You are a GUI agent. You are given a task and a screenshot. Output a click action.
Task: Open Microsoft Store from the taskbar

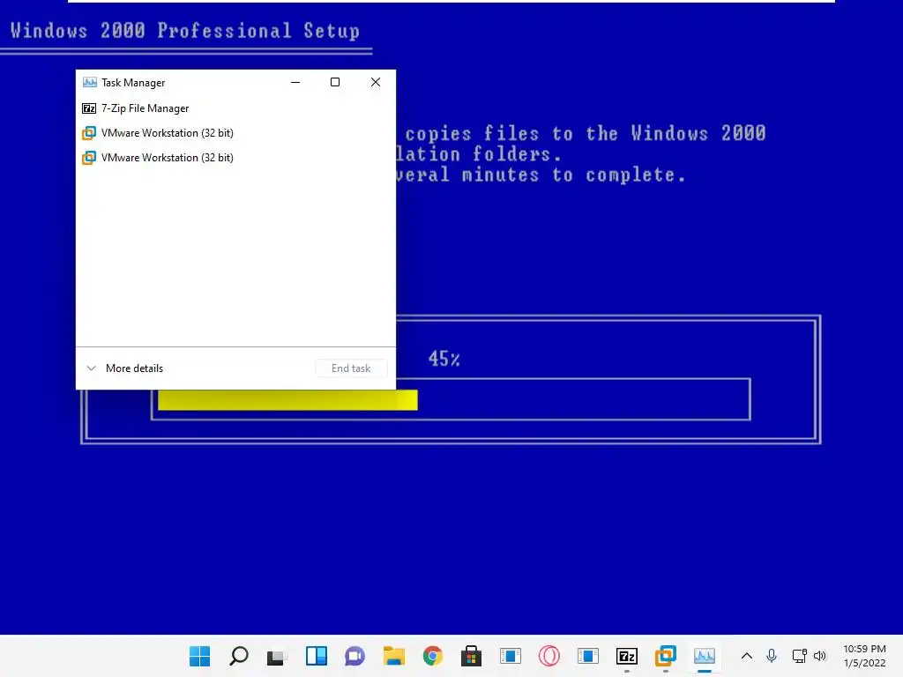(x=471, y=656)
